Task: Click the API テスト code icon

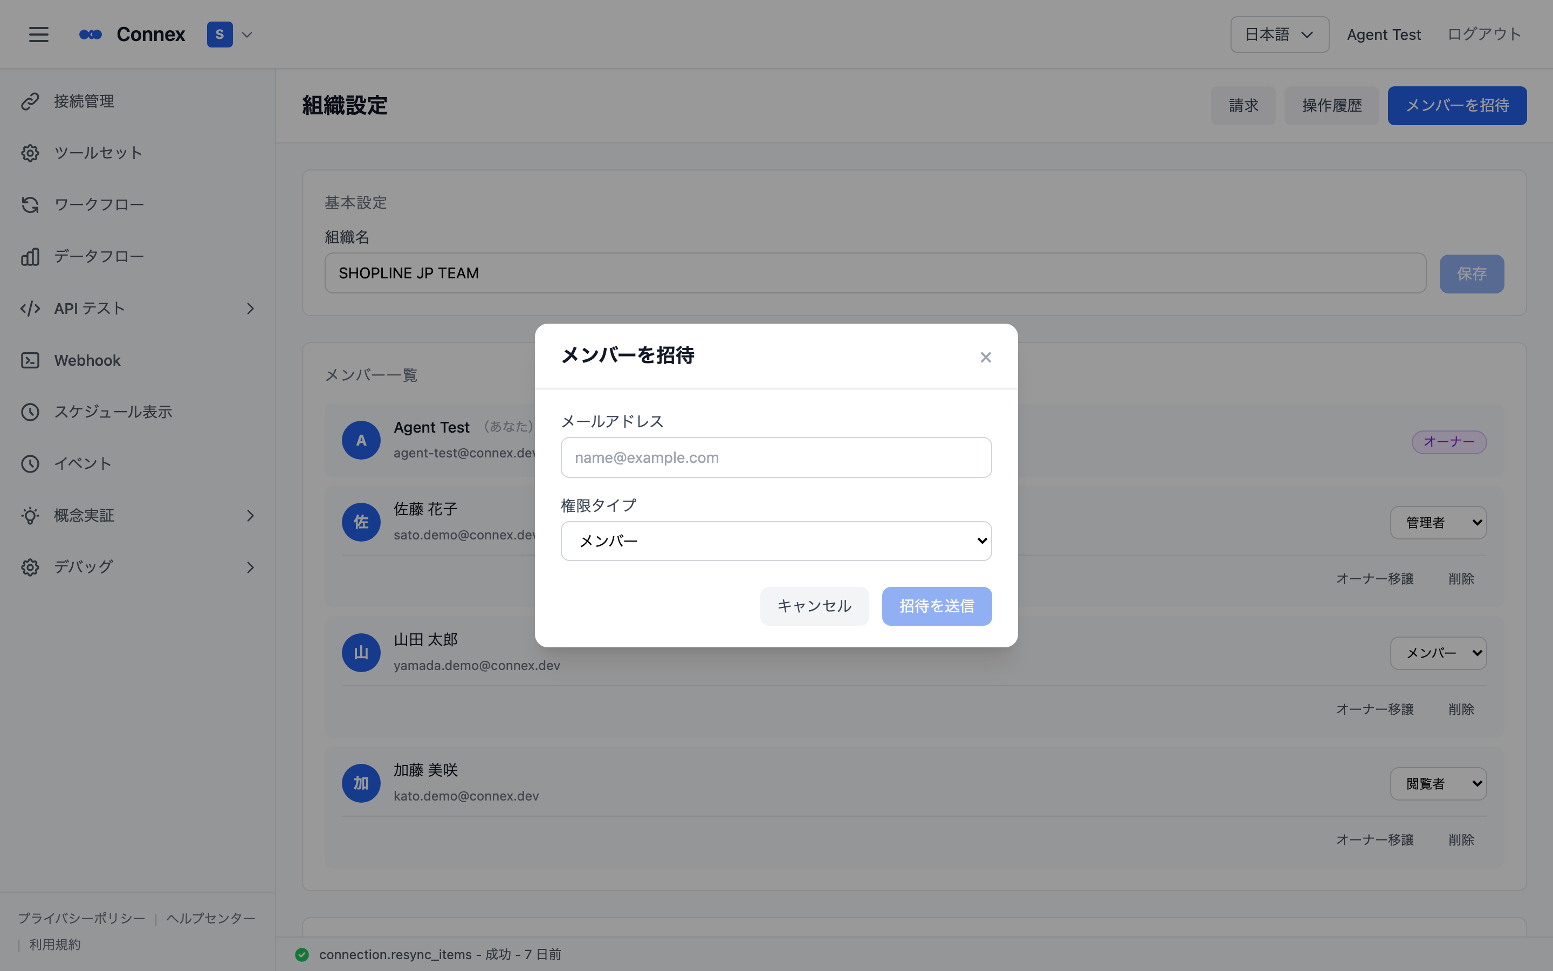Action: (30, 308)
